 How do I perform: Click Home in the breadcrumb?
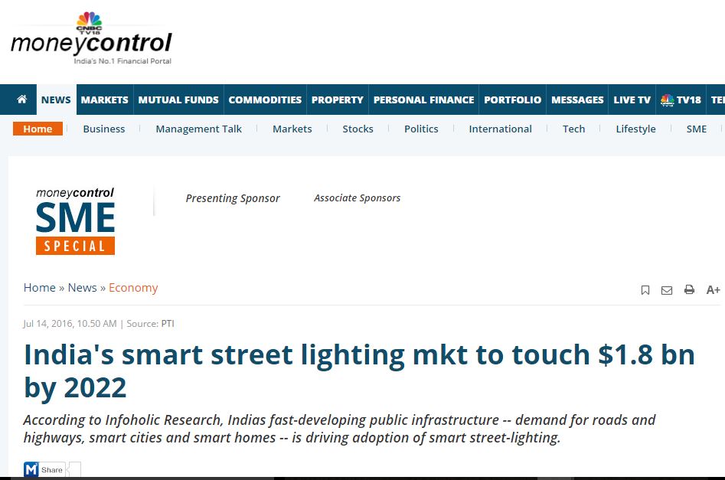click(40, 288)
